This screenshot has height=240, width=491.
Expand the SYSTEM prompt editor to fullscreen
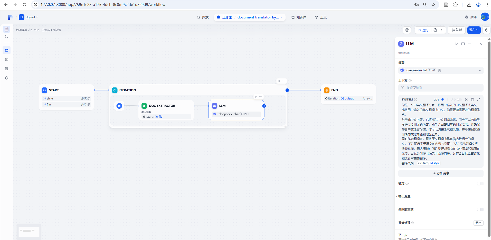coord(478,99)
